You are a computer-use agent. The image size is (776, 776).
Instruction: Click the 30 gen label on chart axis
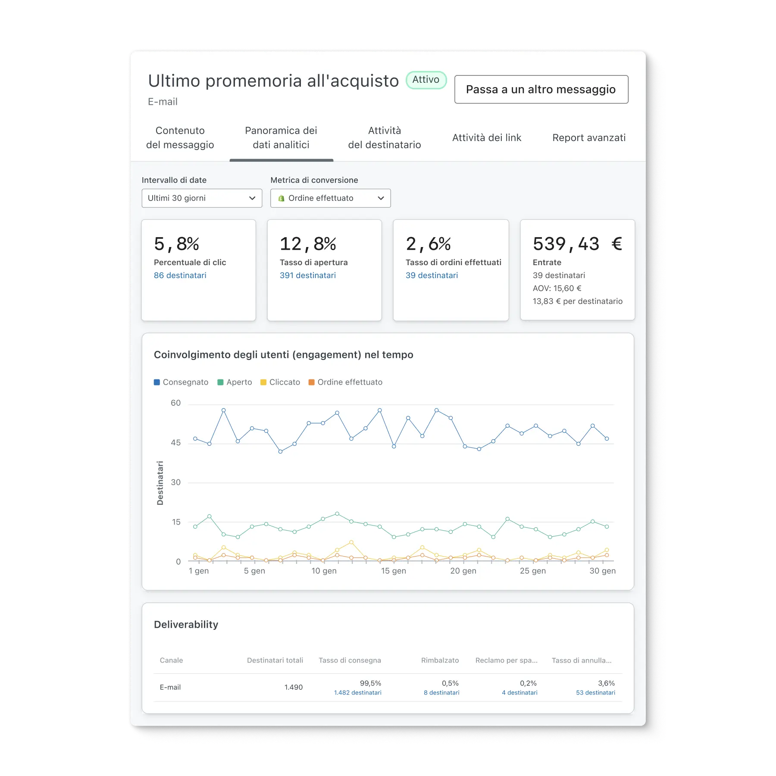[602, 571]
